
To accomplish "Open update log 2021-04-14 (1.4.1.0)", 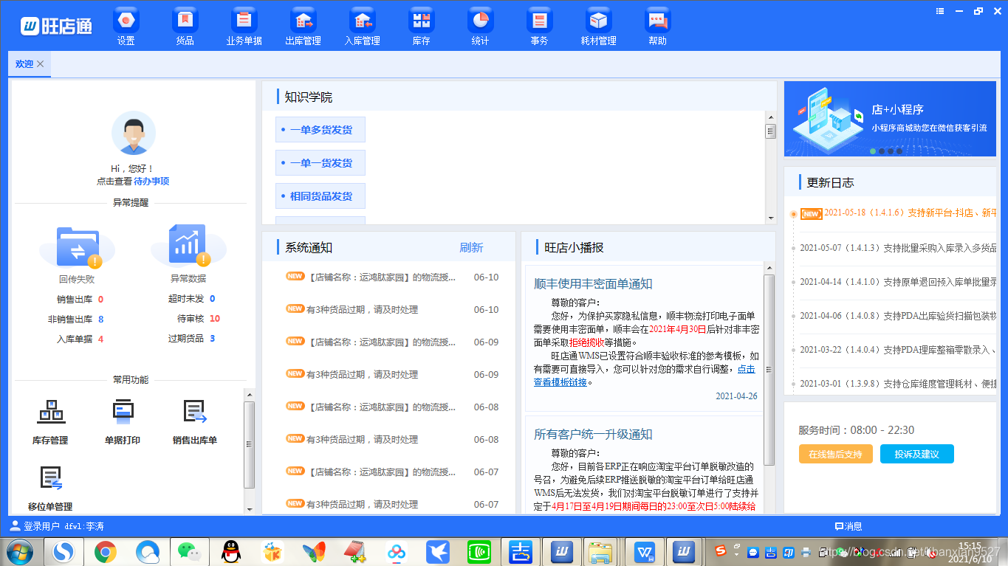I will coord(898,281).
